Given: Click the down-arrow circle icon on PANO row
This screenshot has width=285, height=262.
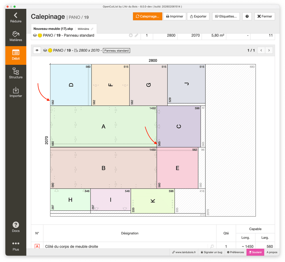Looking at the screenshot, I should pyautogui.click(x=131, y=35).
